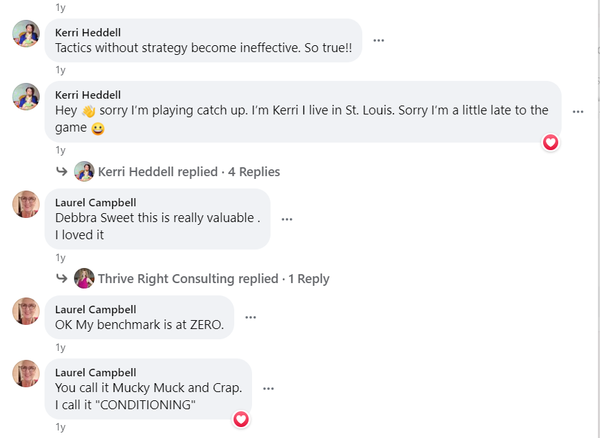Open Kerri Heddell name on St. Louis comment
The width and height of the screenshot is (600, 438).
pos(88,95)
